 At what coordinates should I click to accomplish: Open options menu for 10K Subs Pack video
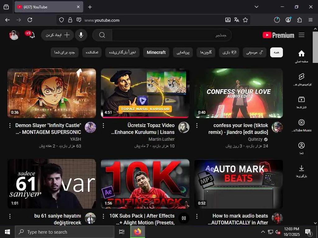(x=103, y=216)
